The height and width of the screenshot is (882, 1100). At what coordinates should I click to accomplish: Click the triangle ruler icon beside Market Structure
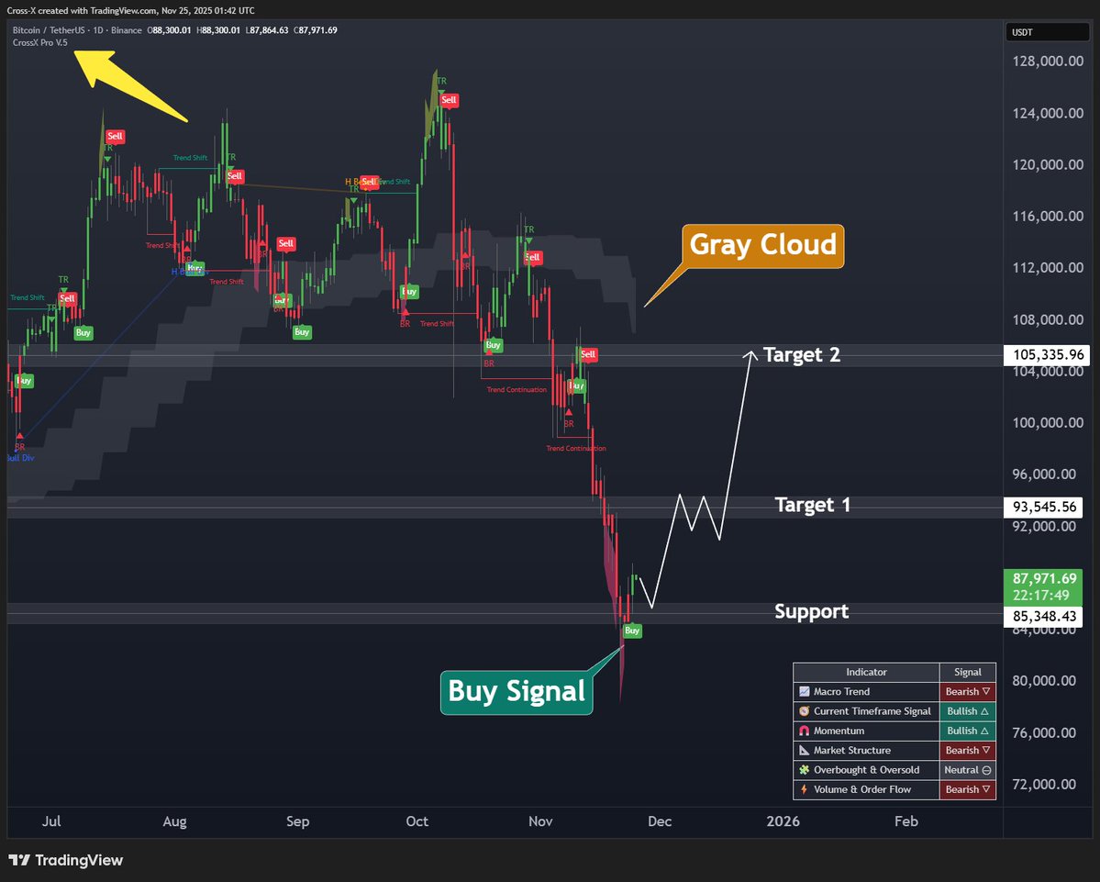804,751
